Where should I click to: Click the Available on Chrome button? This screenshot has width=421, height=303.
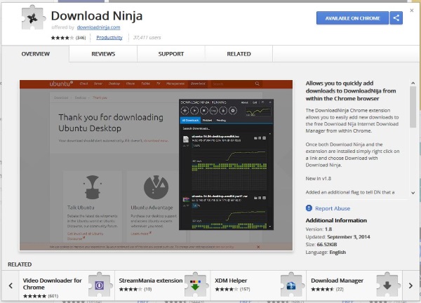coord(352,18)
